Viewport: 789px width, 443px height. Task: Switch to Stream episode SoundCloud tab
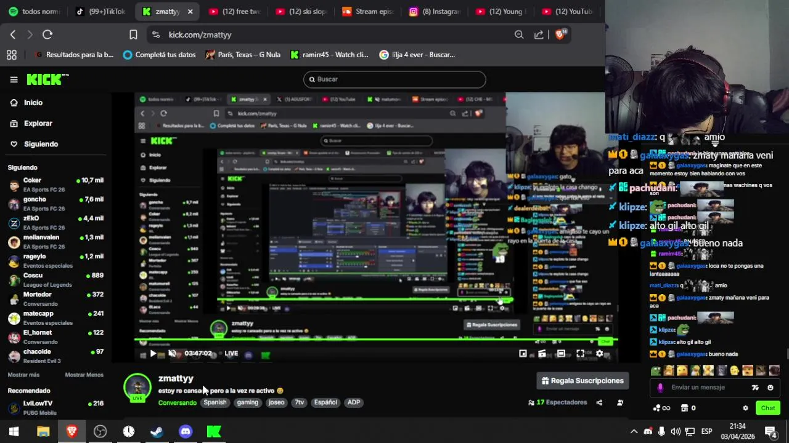pos(369,11)
